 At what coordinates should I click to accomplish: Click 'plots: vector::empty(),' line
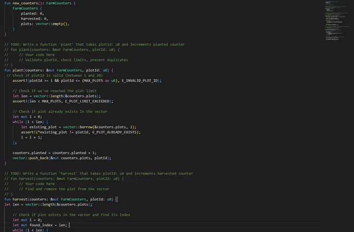point(45,24)
